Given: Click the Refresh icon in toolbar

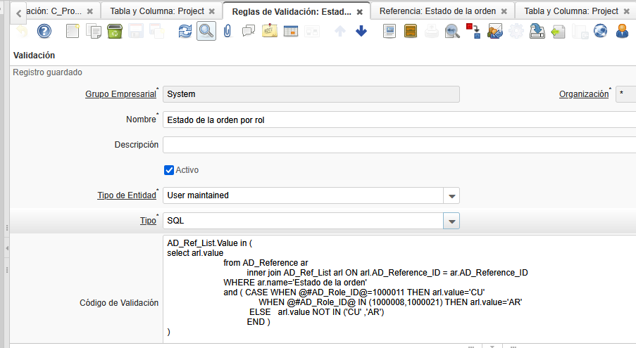Looking at the screenshot, I should point(185,31).
